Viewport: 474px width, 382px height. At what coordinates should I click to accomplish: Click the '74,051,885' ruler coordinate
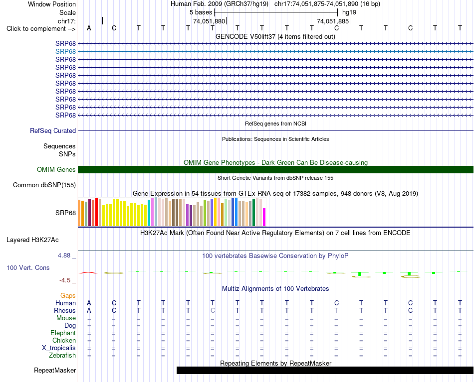point(333,21)
